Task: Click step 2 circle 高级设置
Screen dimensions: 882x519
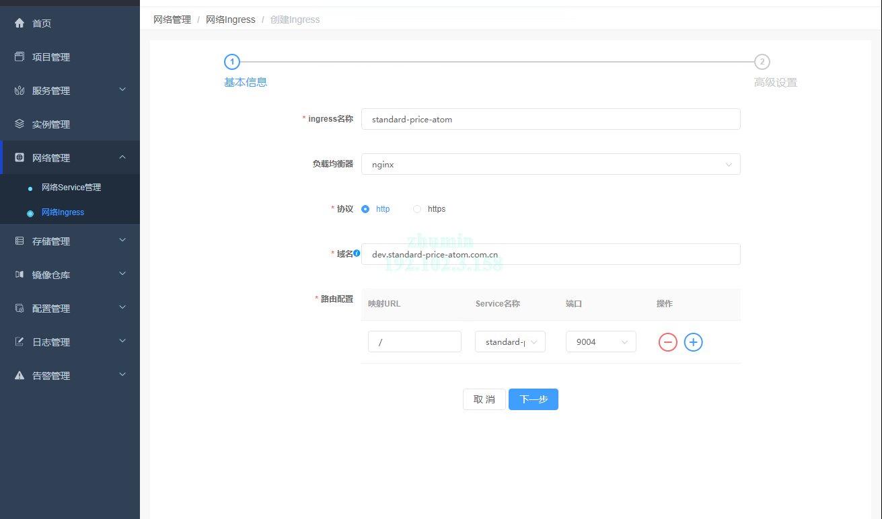Action: click(762, 62)
